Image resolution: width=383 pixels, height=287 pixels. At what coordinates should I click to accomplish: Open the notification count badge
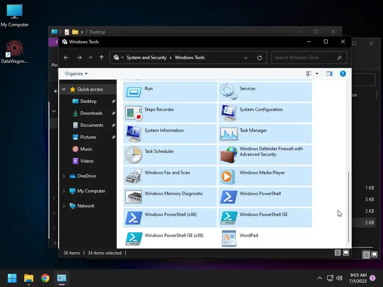click(373, 278)
